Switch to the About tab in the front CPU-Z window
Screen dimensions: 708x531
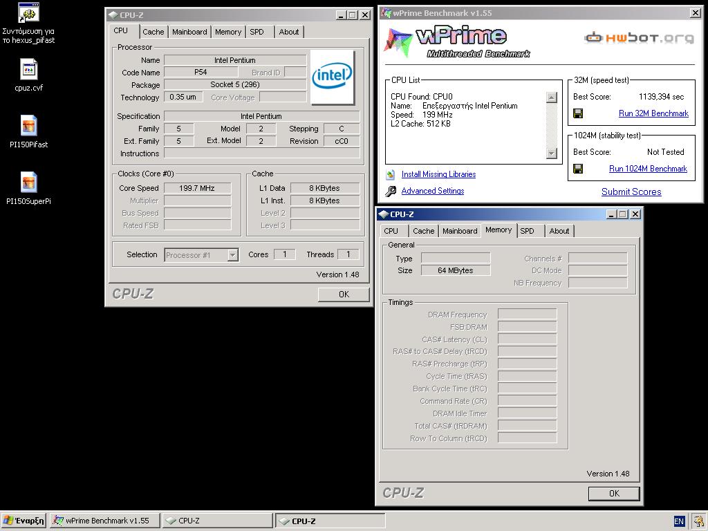click(x=559, y=231)
